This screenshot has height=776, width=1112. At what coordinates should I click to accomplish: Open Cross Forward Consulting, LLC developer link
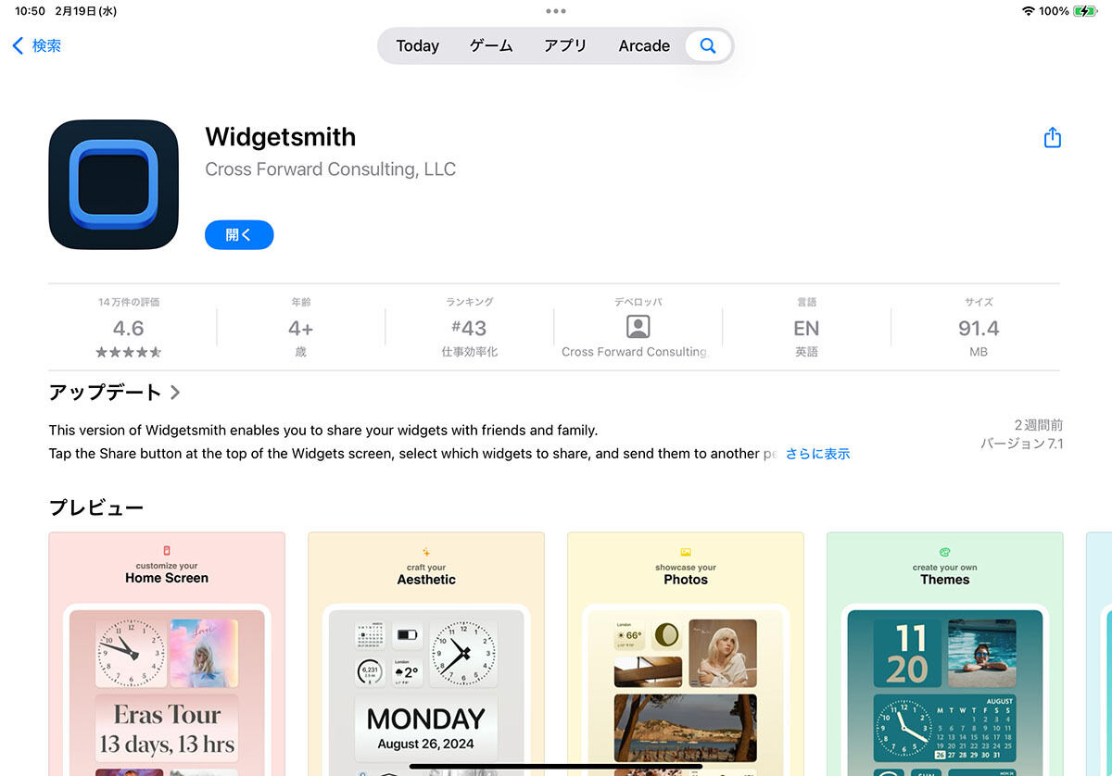[x=330, y=169]
